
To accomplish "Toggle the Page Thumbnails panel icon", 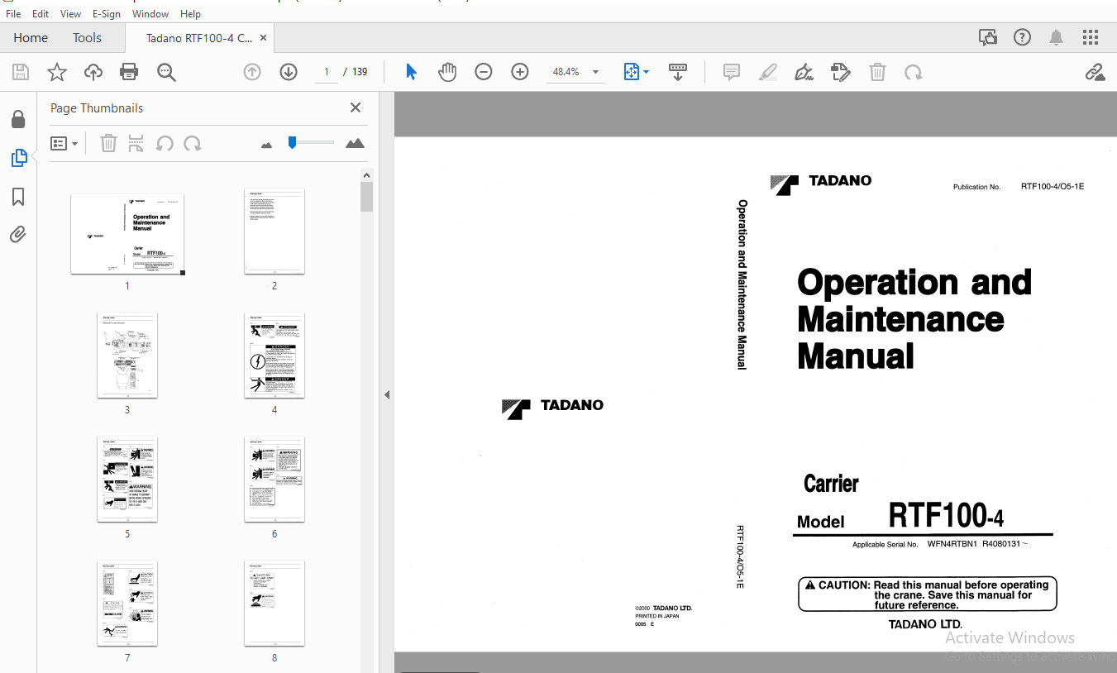I will (18, 158).
